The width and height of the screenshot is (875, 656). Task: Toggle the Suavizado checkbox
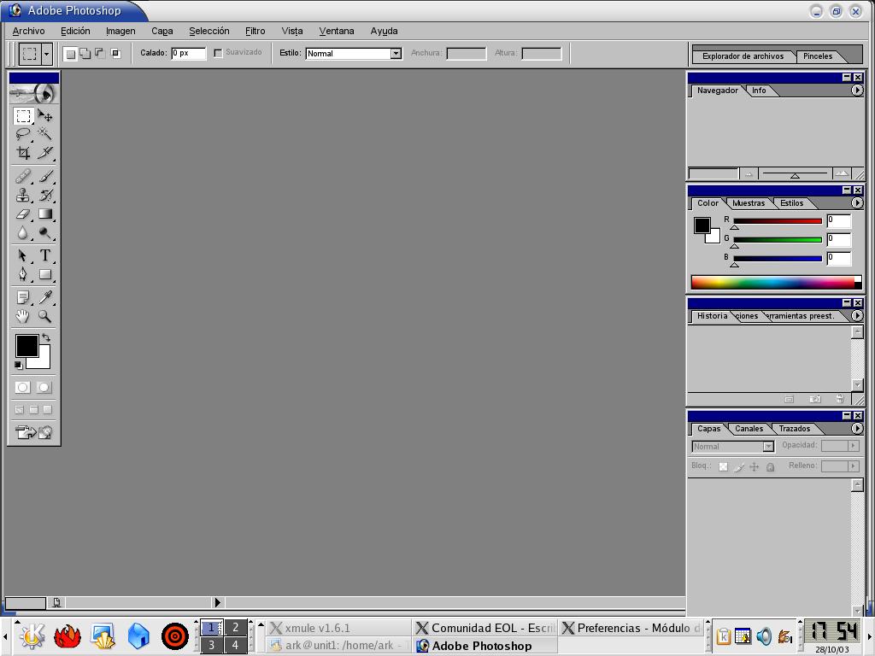point(218,53)
